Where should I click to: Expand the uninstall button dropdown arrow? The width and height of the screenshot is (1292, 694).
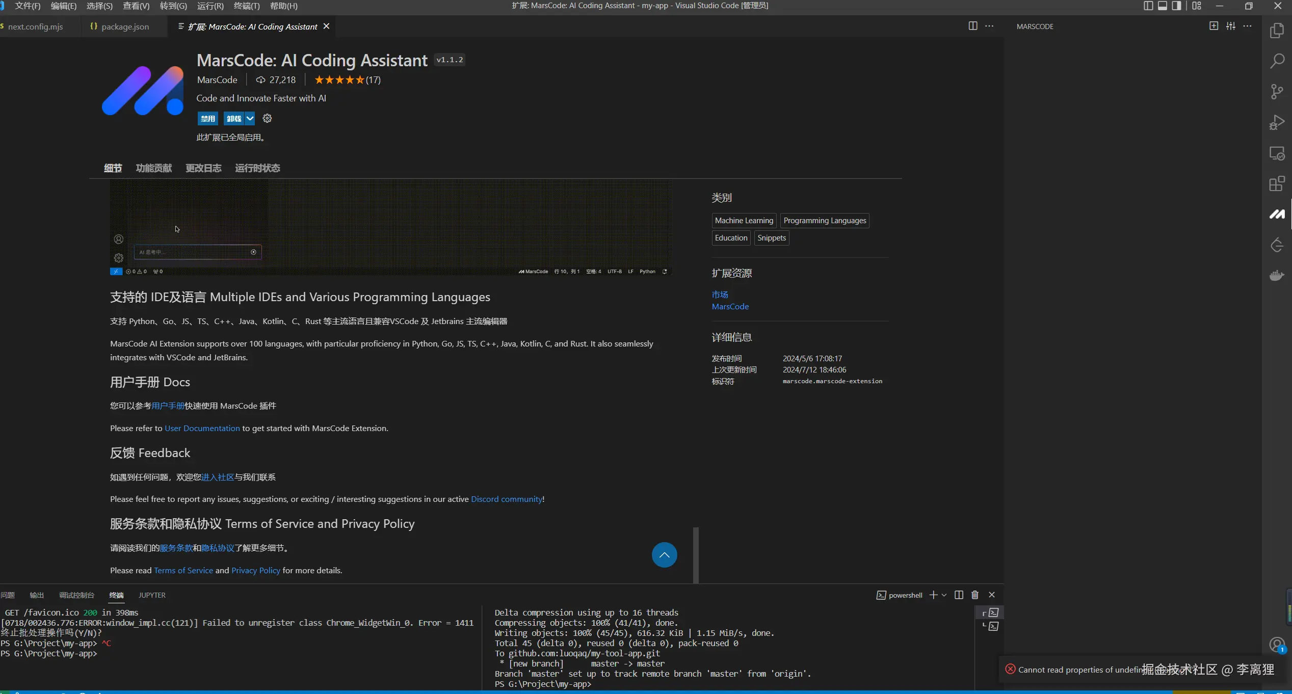(x=250, y=119)
